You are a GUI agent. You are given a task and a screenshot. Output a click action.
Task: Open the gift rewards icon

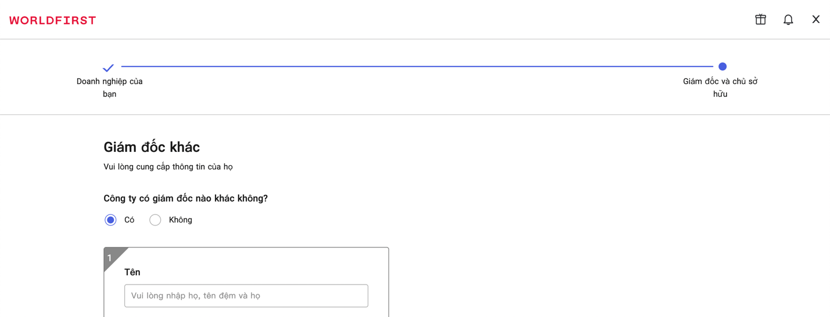[x=760, y=20]
